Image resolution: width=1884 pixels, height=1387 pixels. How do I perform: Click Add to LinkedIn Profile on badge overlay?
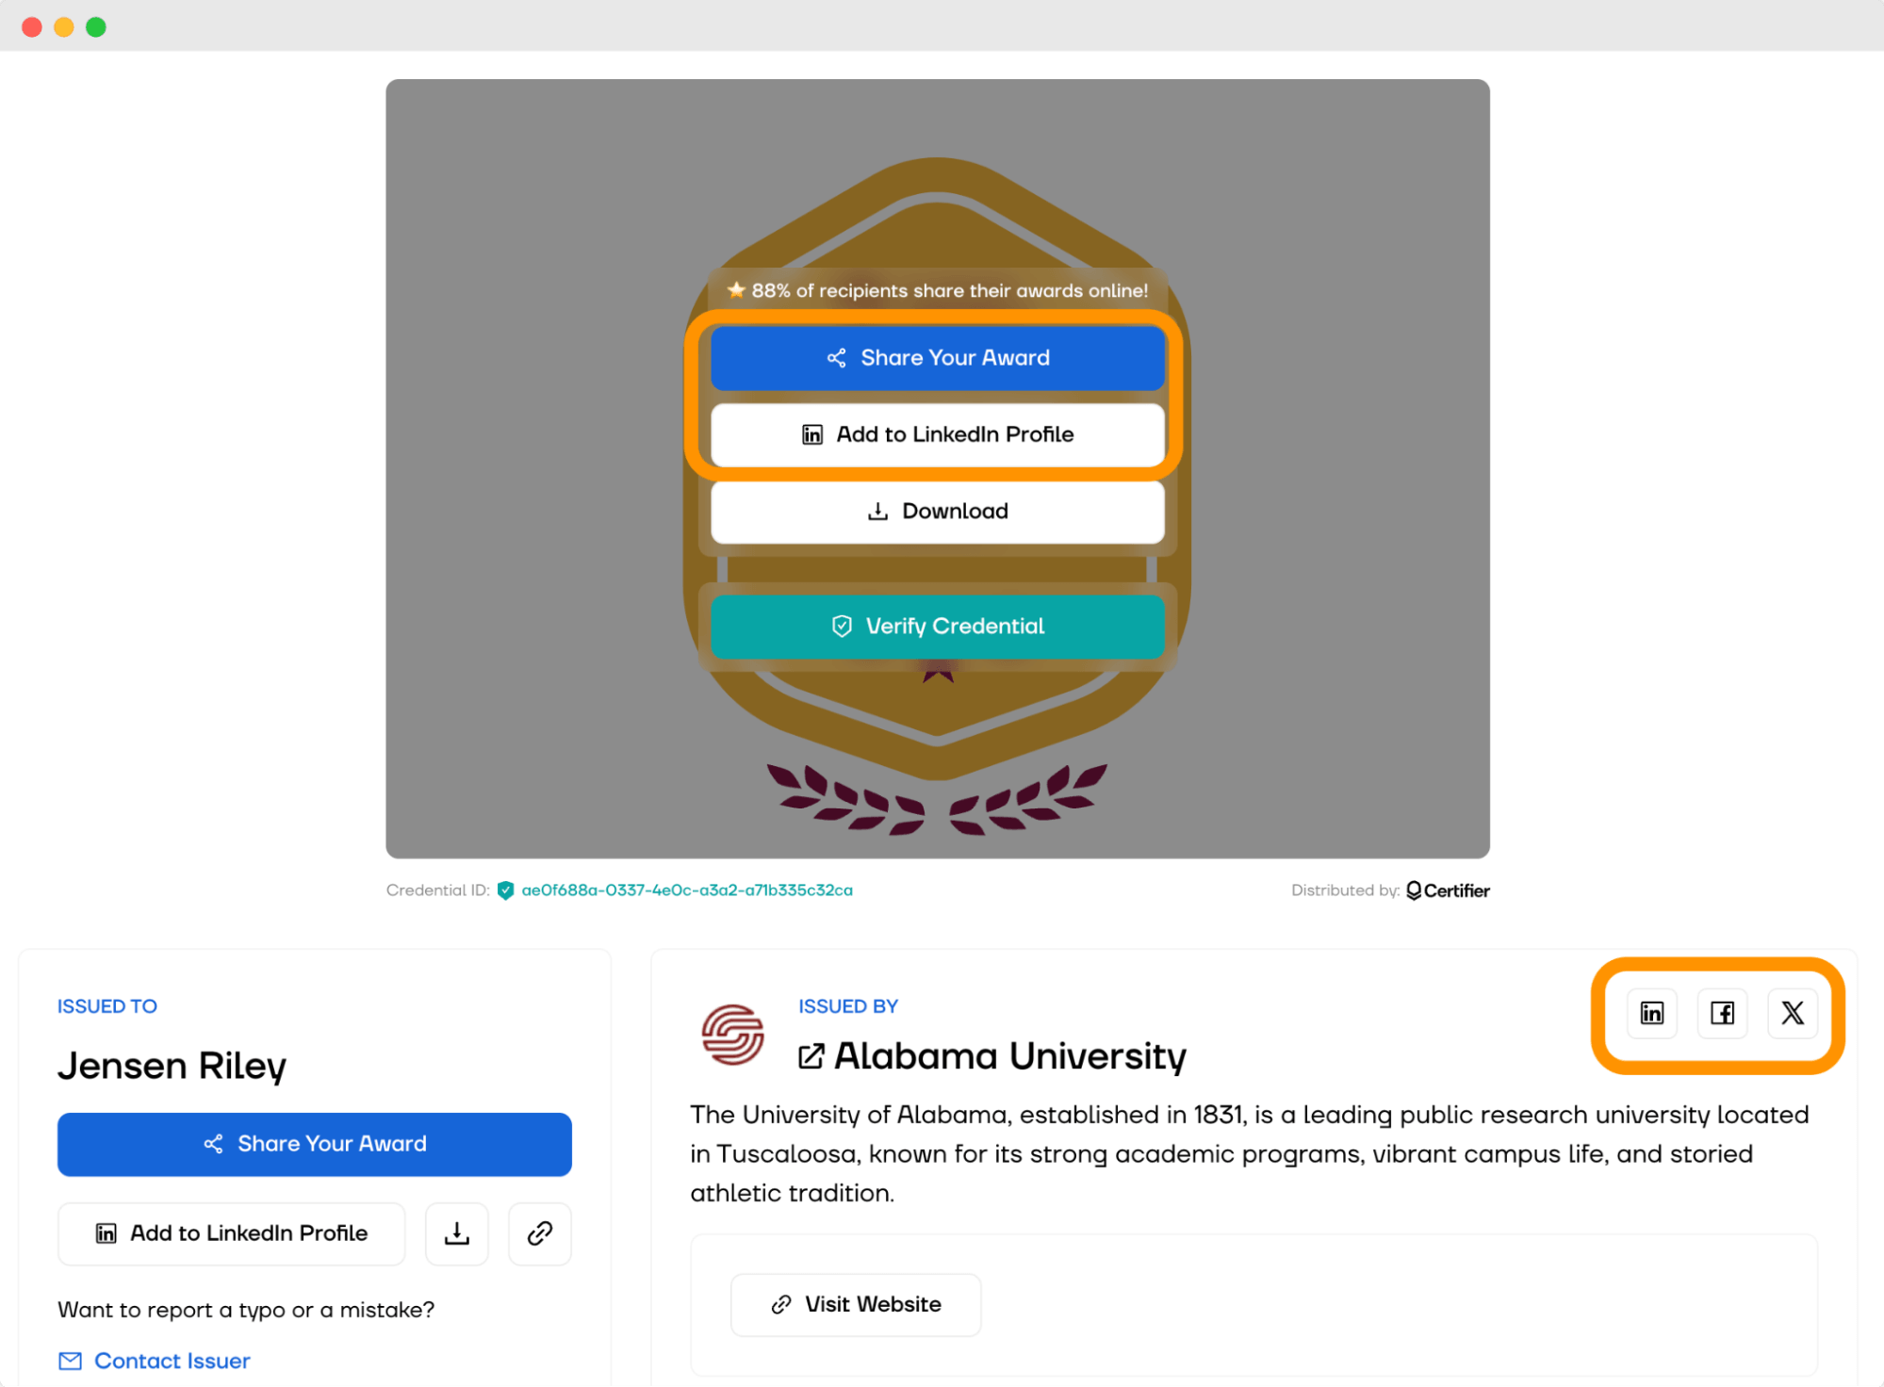(938, 434)
